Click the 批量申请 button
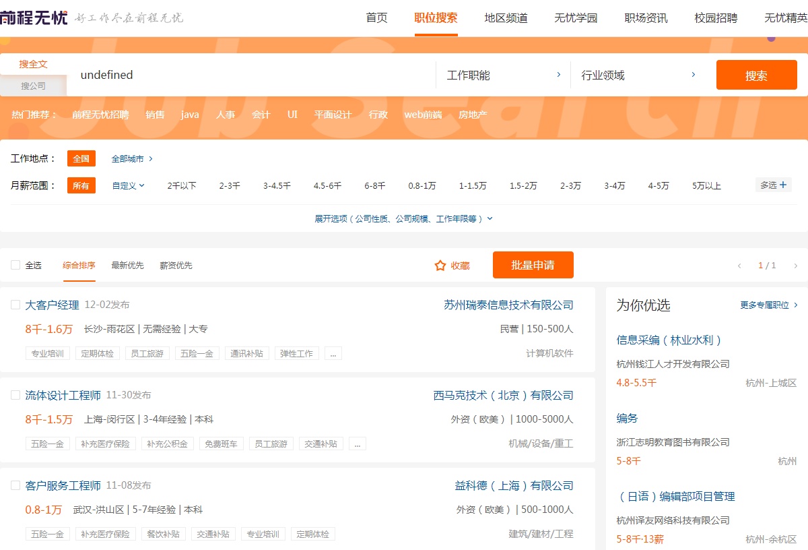The image size is (808, 550). pos(533,265)
